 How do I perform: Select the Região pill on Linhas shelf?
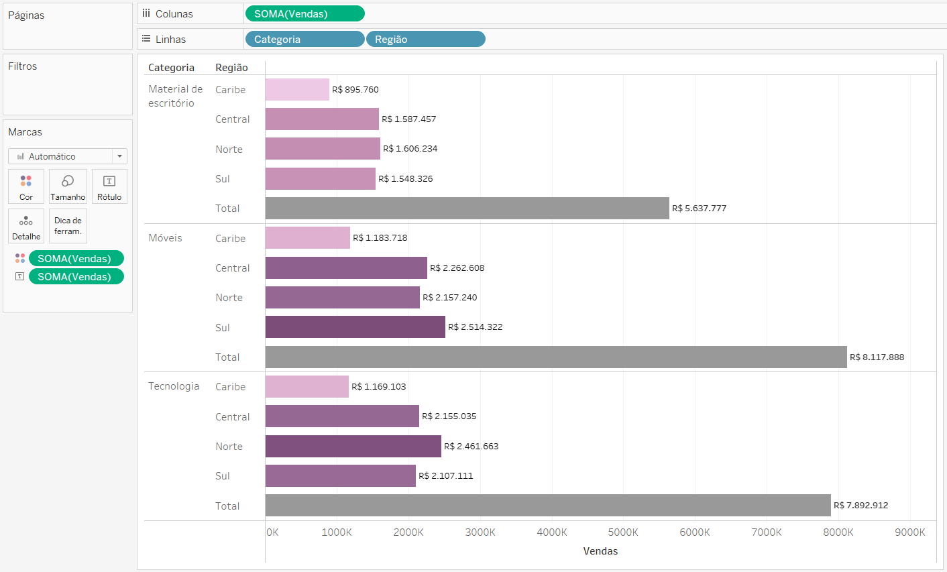(x=426, y=39)
